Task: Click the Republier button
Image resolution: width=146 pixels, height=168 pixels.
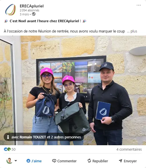Action: [98, 161]
